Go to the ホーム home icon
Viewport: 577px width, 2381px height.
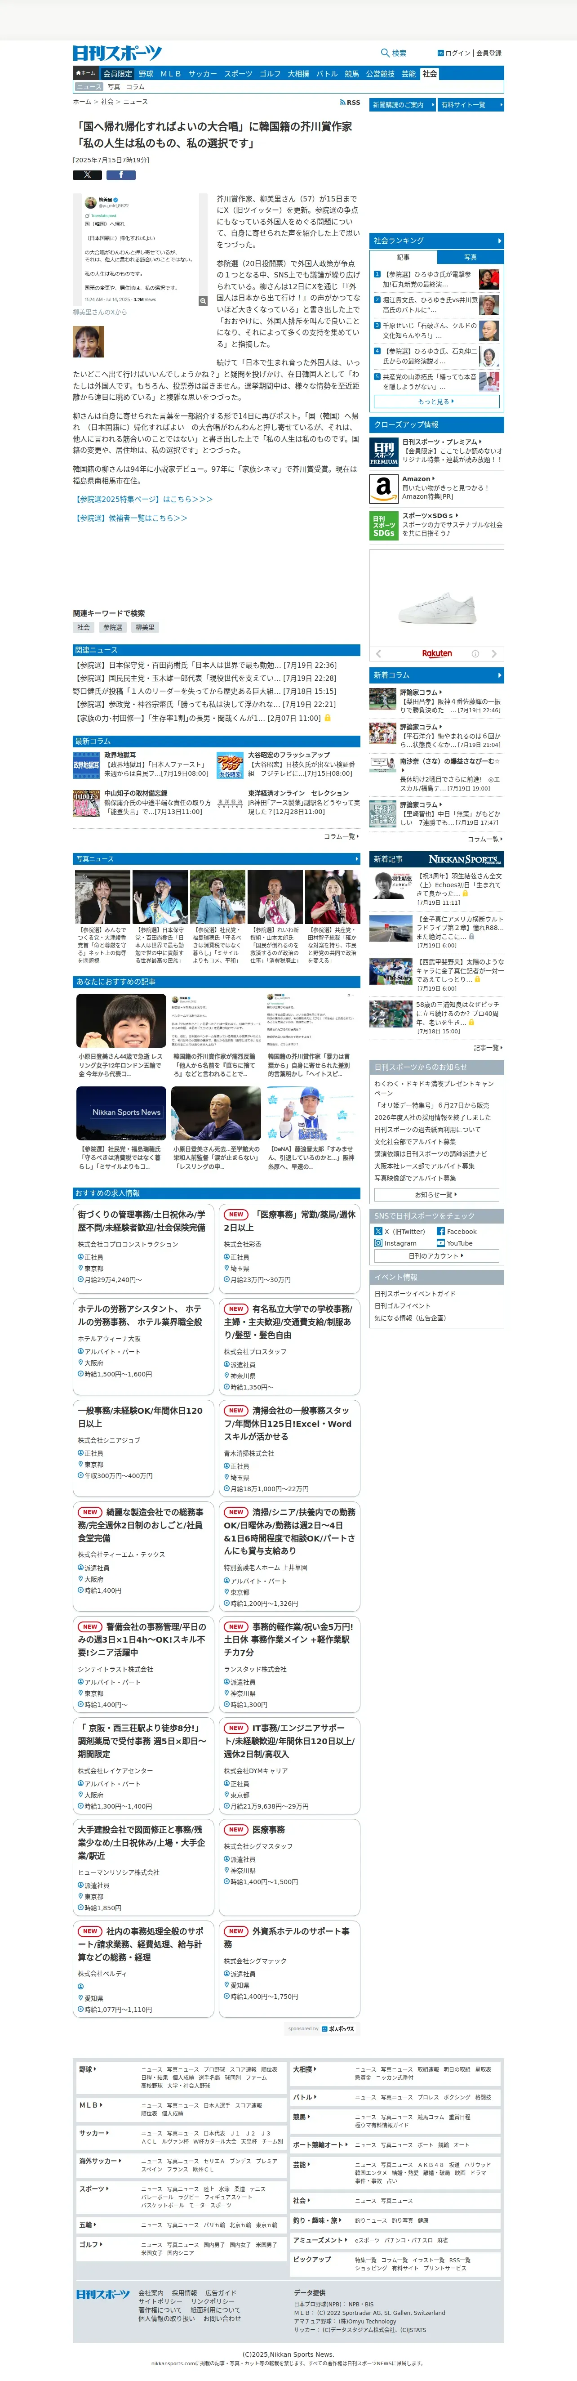tap(86, 73)
